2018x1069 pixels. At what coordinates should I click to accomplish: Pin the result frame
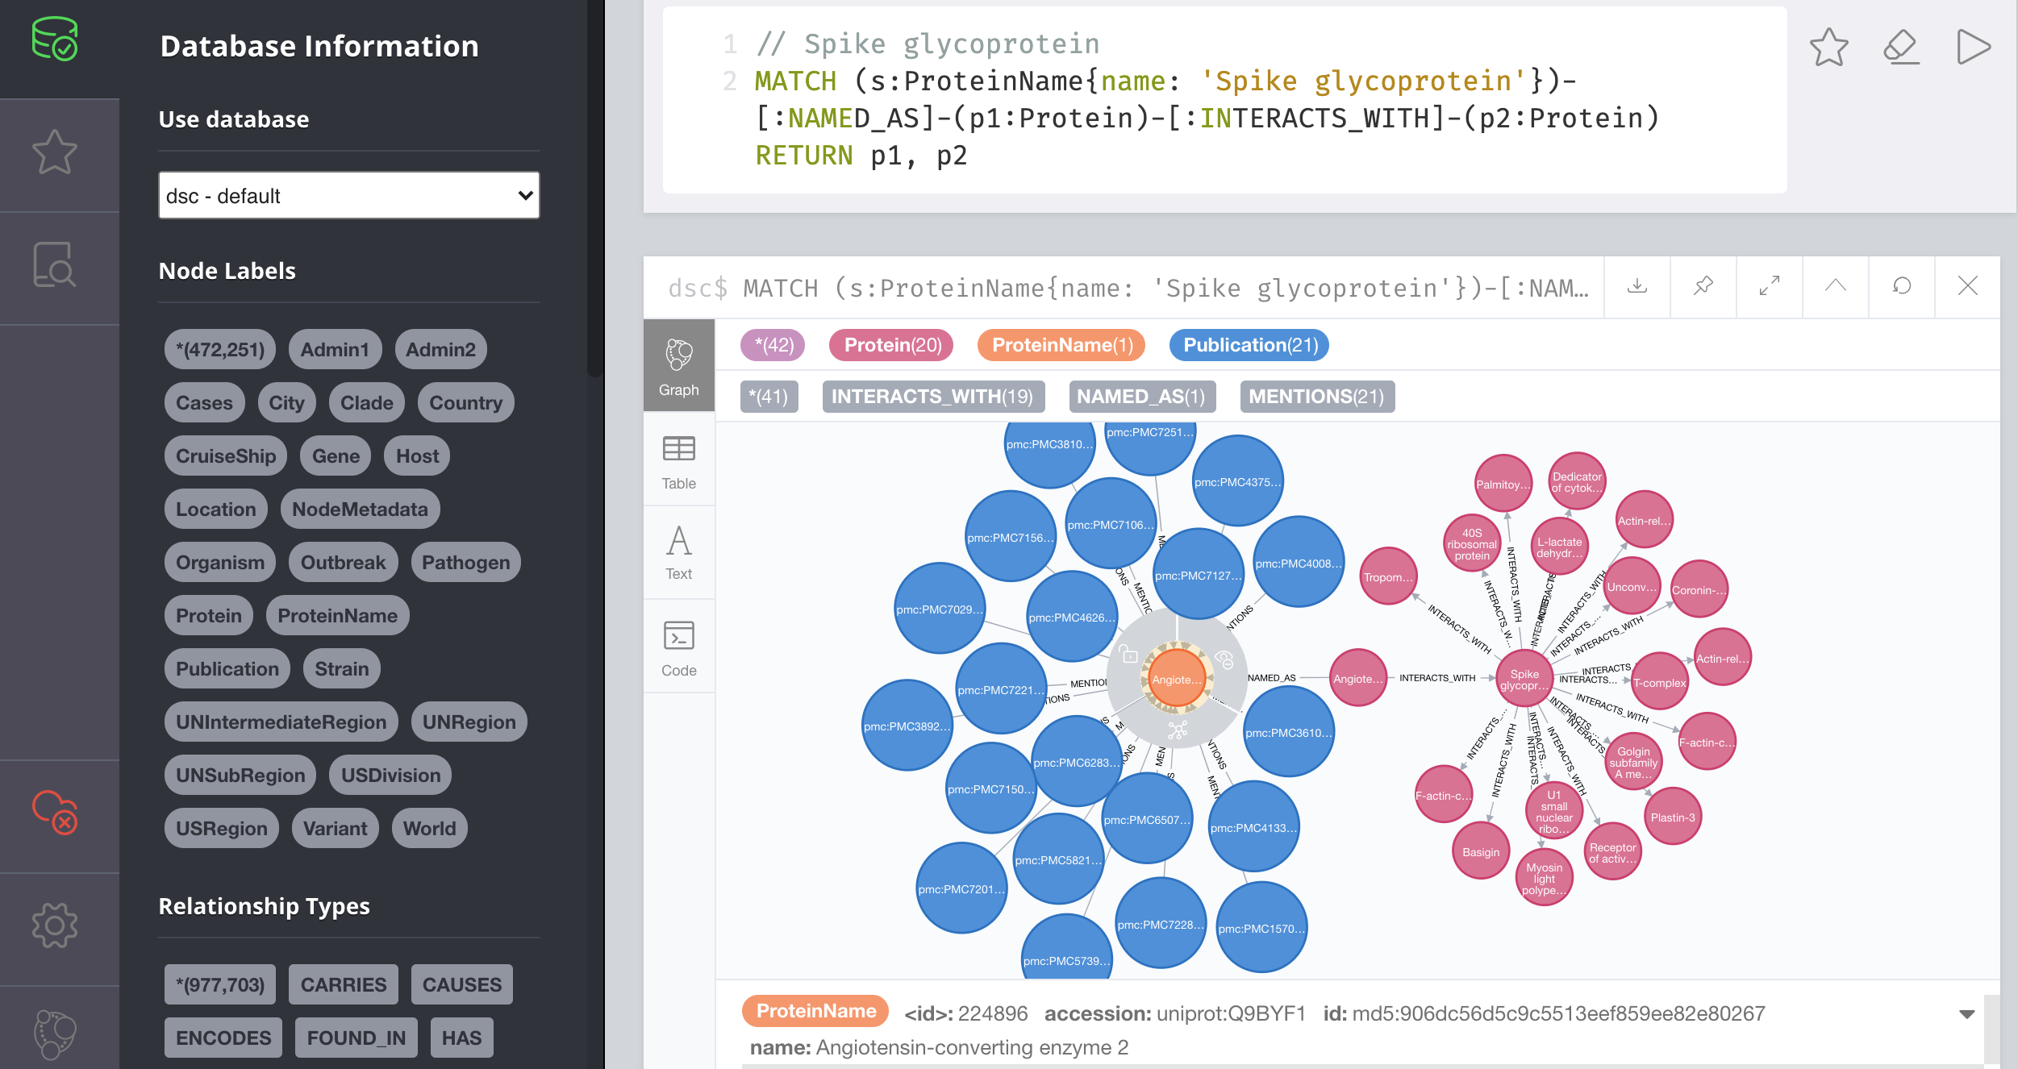[x=1703, y=286]
